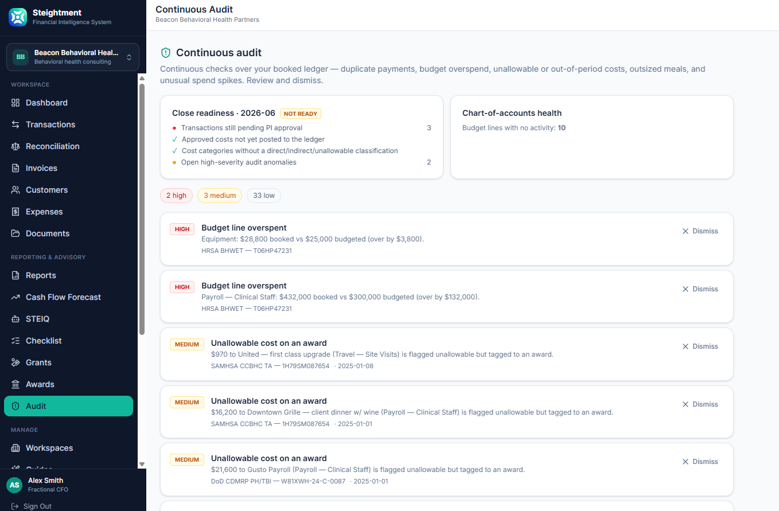
Task: Open the STEIQ page
Action: coord(68,319)
